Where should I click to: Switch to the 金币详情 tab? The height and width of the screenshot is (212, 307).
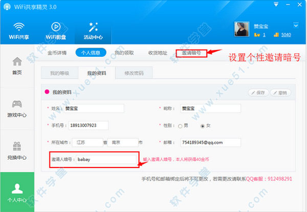coord(57,53)
